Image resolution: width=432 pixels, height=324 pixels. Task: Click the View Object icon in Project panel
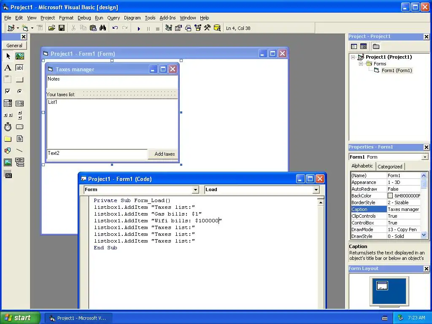tap(363, 46)
